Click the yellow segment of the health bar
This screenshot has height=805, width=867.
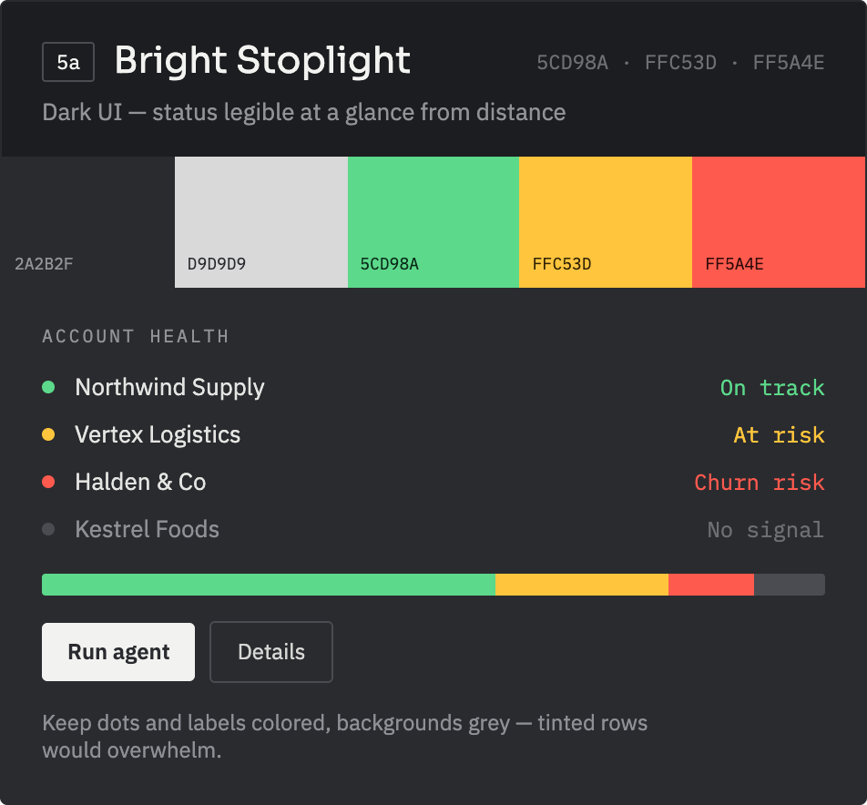click(582, 585)
